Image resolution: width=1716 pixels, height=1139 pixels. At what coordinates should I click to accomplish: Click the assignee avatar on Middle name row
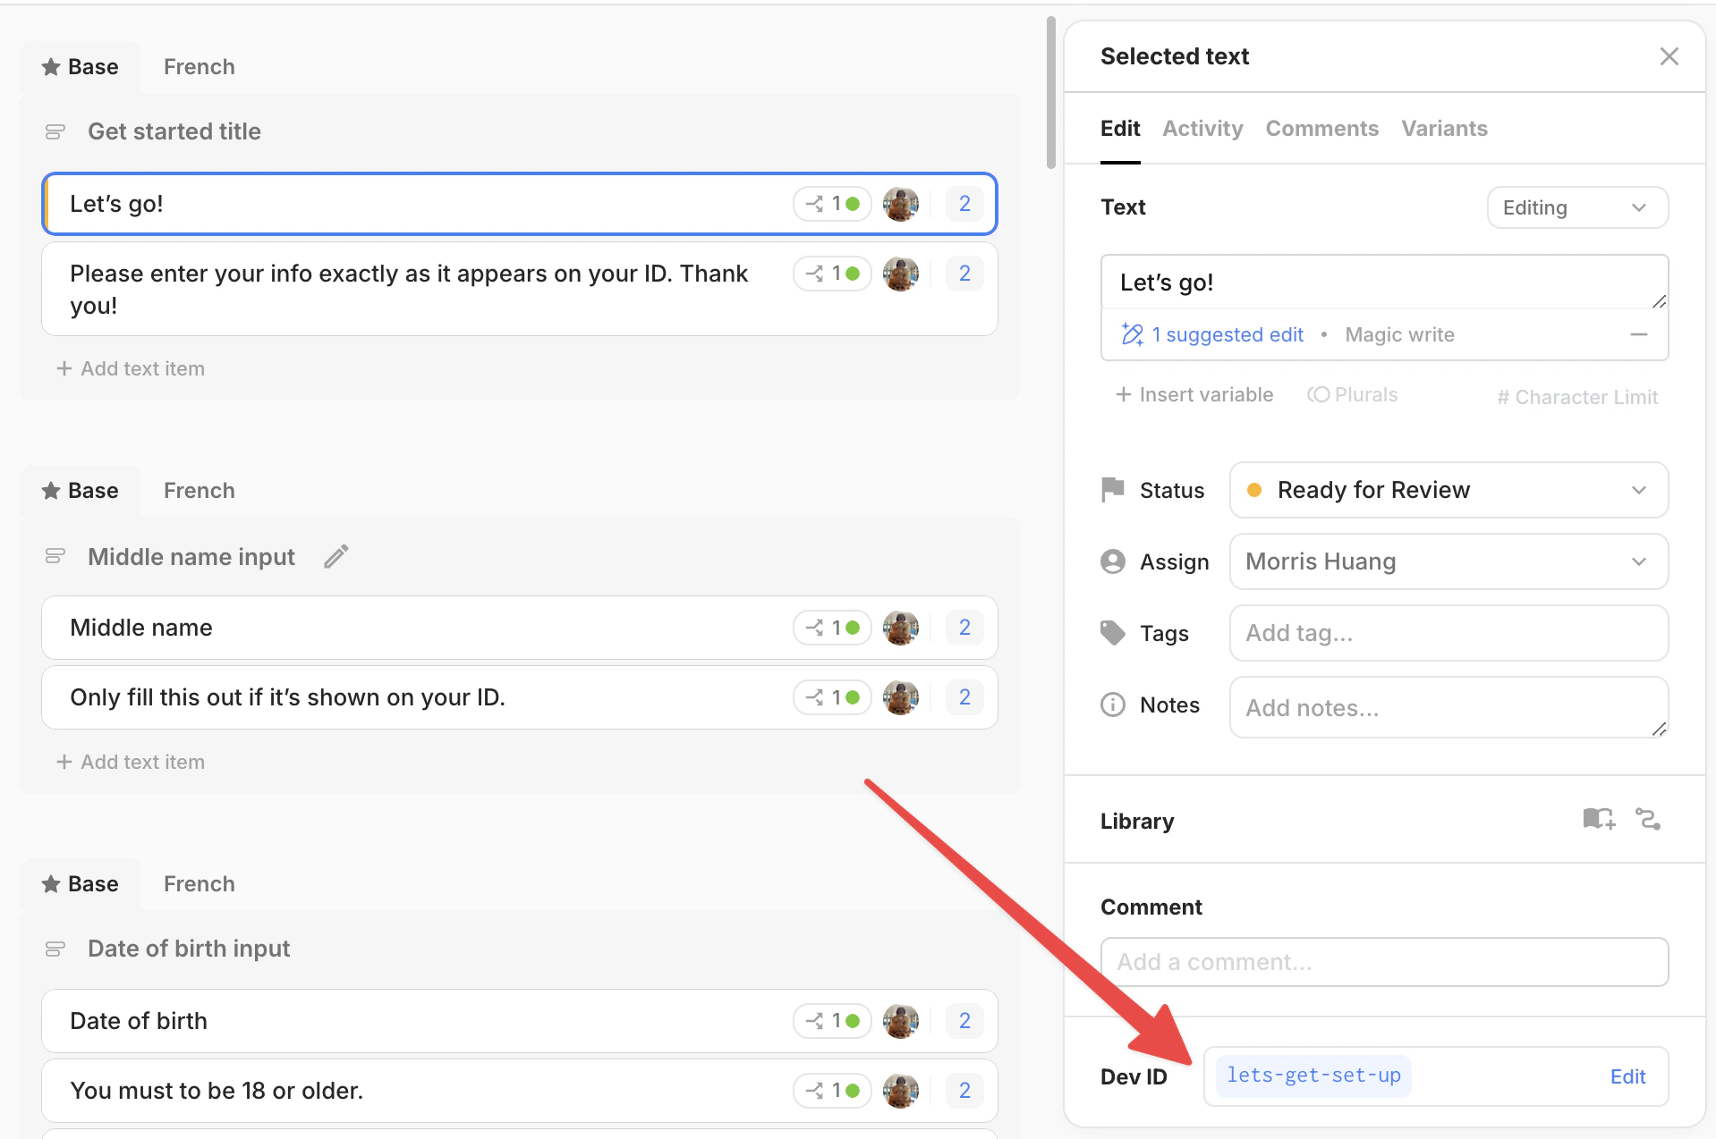coord(901,628)
